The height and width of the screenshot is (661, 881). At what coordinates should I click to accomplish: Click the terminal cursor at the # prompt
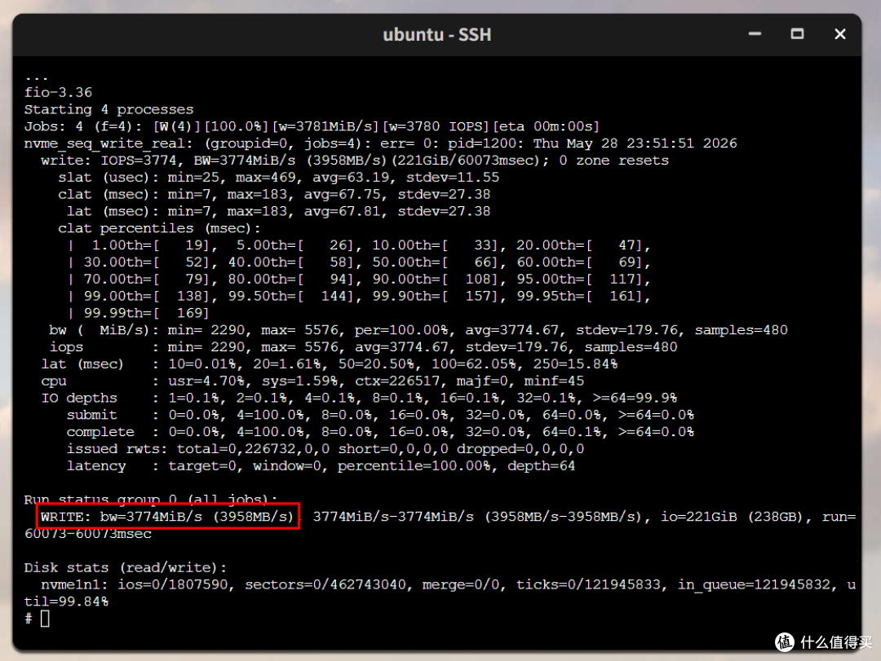(x=45, y=619)
